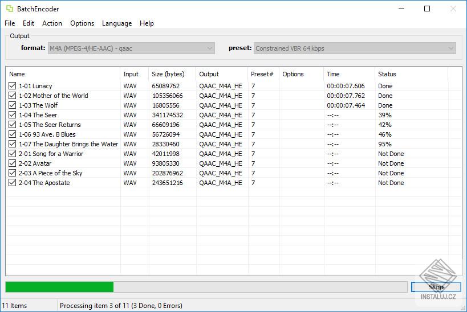Open the Edit menu
The height and width of the screenshot is (312, 467).
(x=29, y=23)
